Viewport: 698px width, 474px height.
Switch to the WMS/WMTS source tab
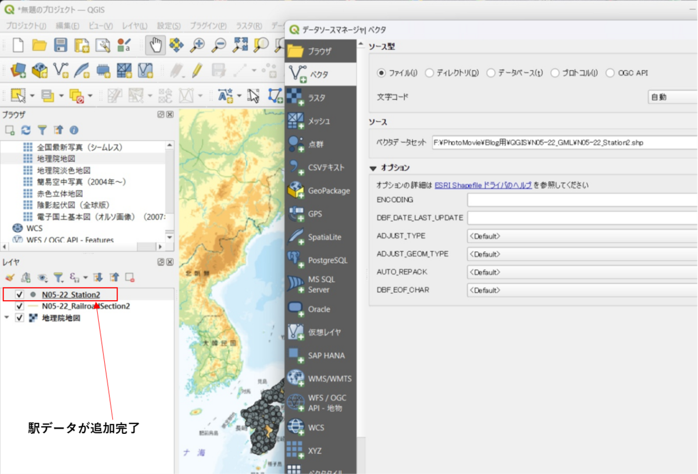coord(320,379)
